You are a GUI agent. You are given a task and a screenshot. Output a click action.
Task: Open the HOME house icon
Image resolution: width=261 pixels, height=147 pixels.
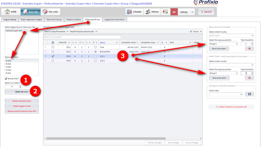tap(7, 12)
